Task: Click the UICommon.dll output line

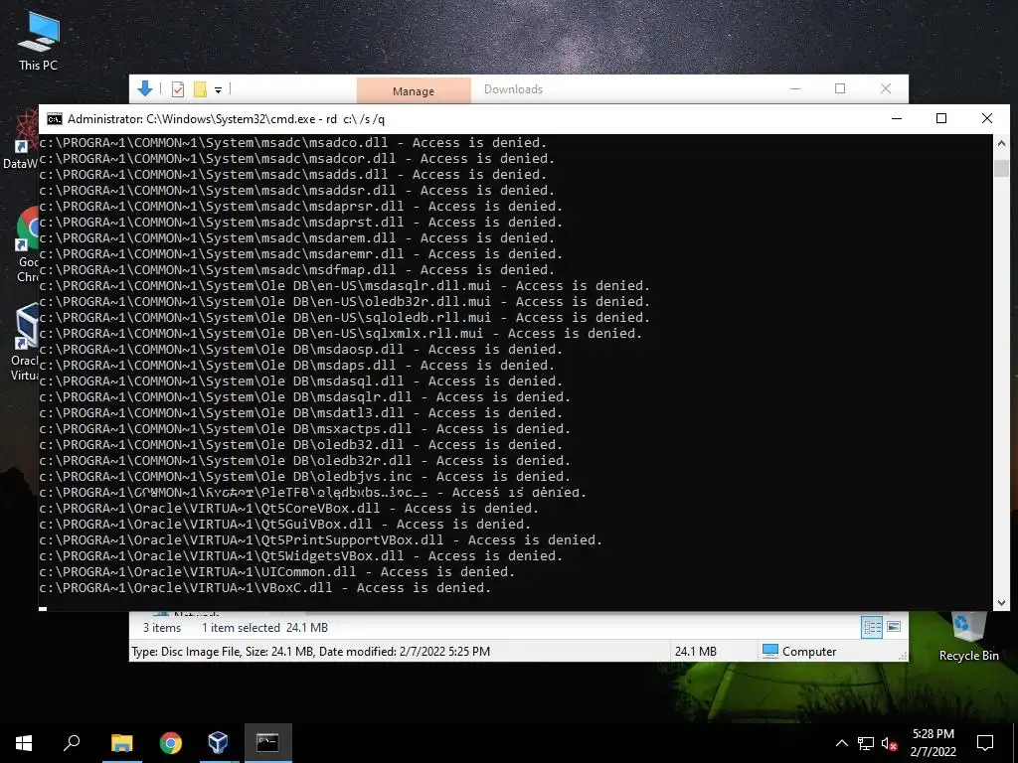Action: (277, 571)
